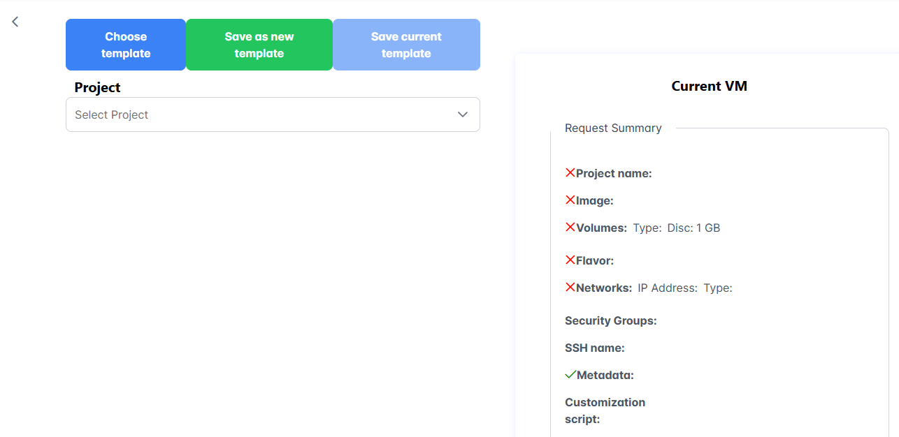This screenshot has width=899, height=437.
Task: Click the back arrow icon
Action: click(x=15, y=22)
